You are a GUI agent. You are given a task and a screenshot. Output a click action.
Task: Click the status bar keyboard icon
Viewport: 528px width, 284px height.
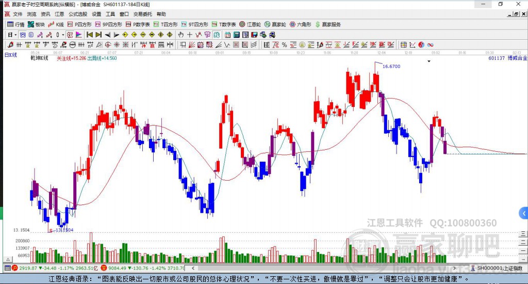[x=7, y=268]
